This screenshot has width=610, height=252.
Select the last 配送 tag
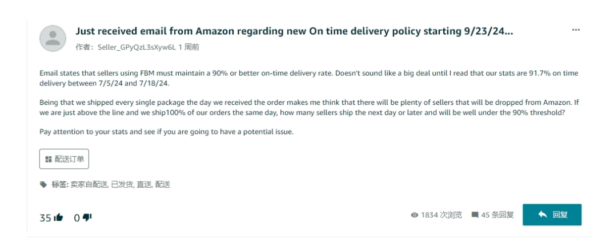(x=163, y=184)
